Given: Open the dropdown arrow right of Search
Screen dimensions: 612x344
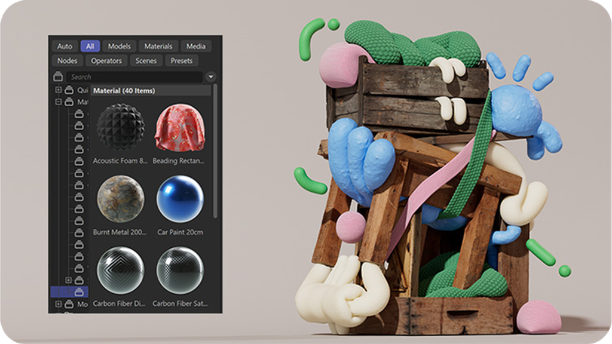Looking at the screenshot, I should [x=210, y=77].
